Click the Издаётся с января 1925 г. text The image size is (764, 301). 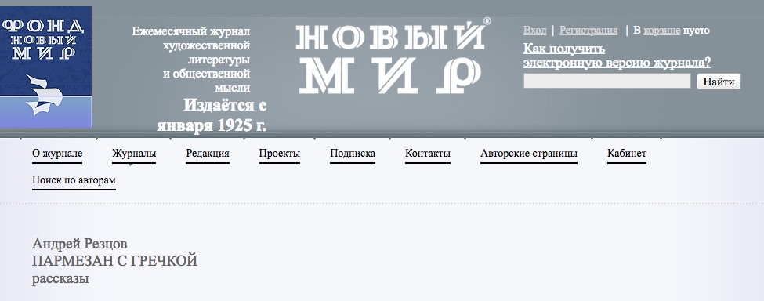tap(212, 115)
